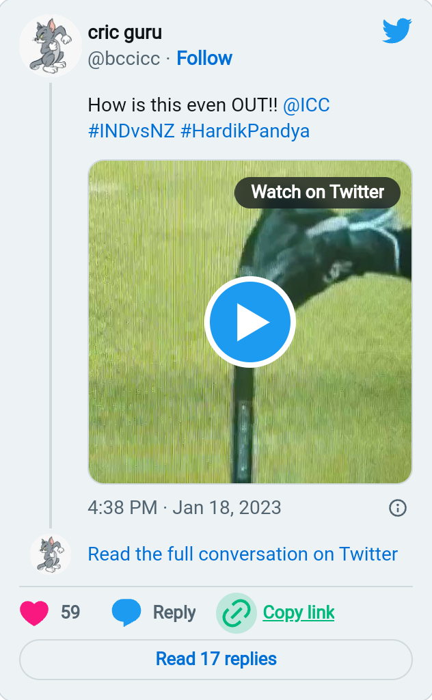Open the #INDvsNZ hashtag

[131, 131]
